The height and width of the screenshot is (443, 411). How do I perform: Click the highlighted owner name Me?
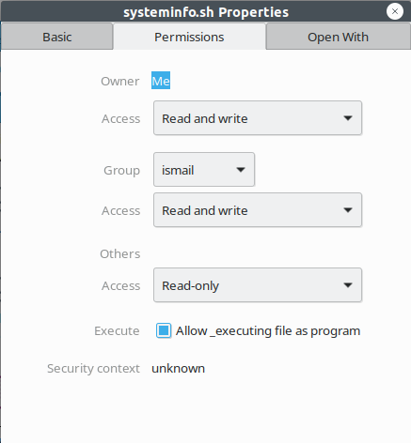click(161, 81)
